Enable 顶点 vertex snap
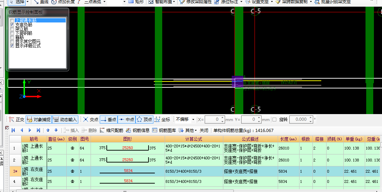Viewport: 382px width, 192px height. [x=144, y=119]
